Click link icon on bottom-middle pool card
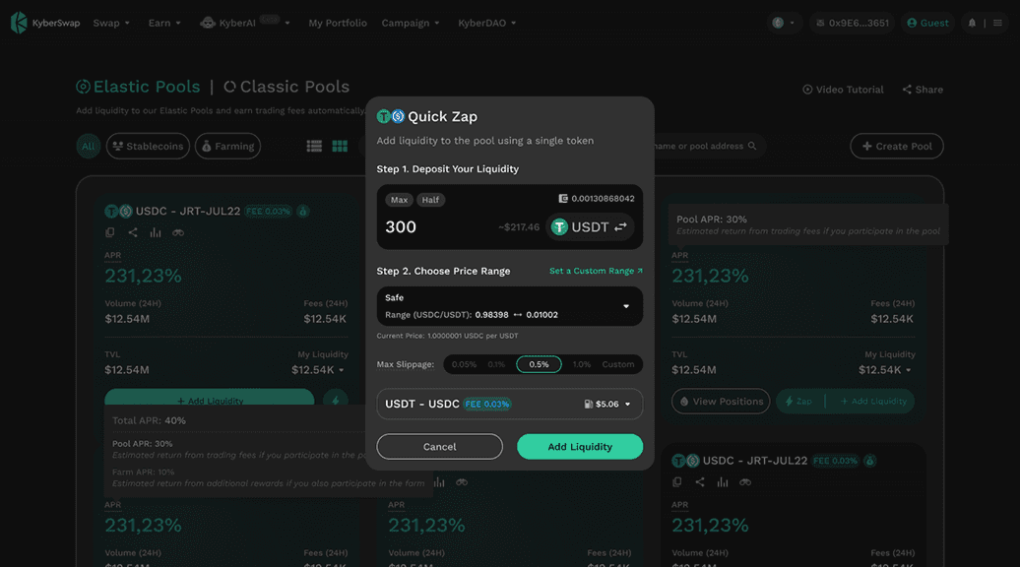Image resolution: width=1020 pixels, height=567 pixels. tap(462, 481)
